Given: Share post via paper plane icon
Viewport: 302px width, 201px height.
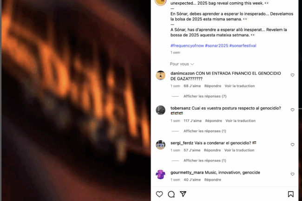Looking at the screenshot, I should [x=183, y=194].
